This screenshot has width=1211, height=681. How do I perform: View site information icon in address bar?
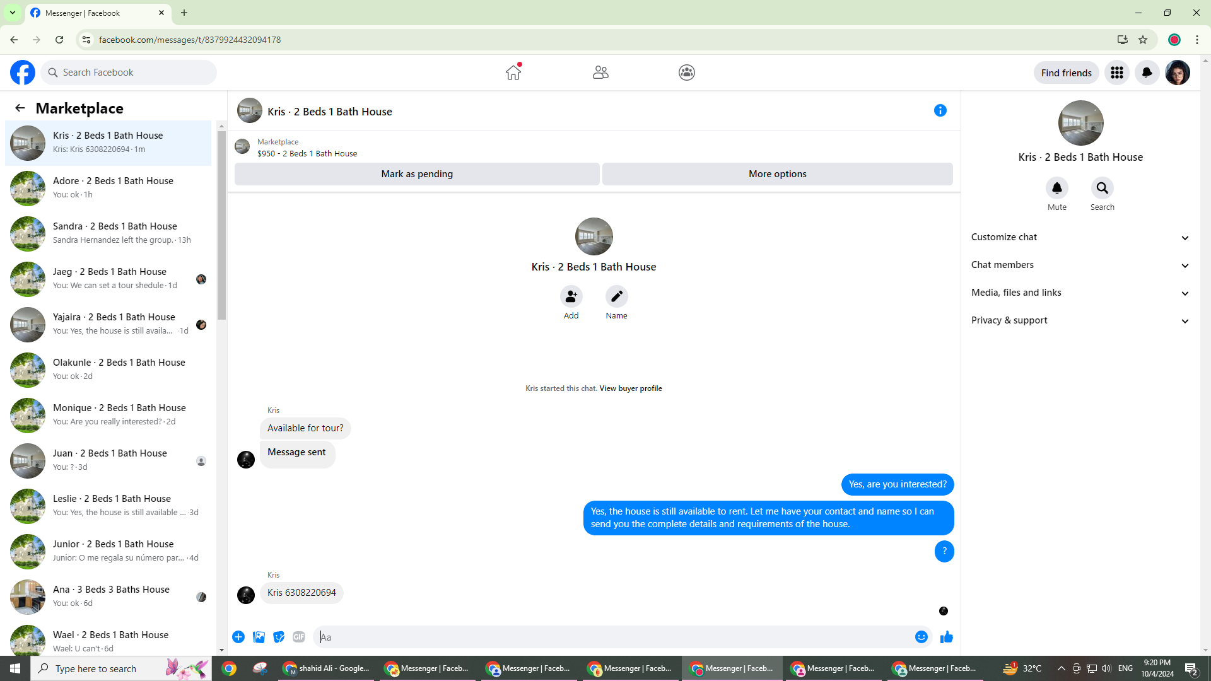click(86, 40)
